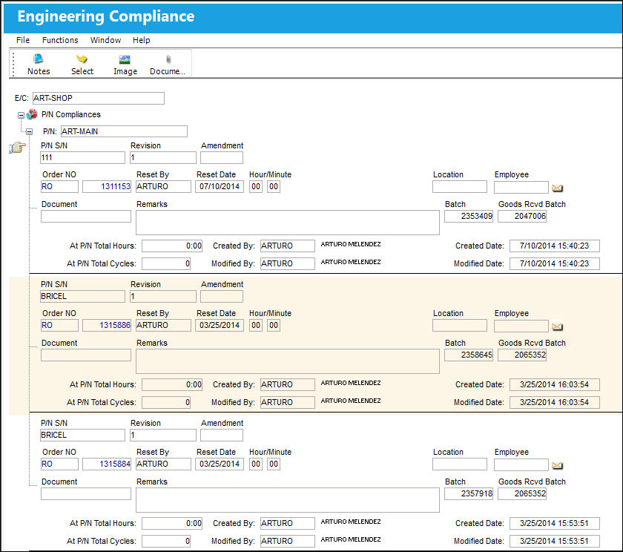Click Reset Date field 07/10/2014
Screen dimensions: 623x552
coord(220,186)
